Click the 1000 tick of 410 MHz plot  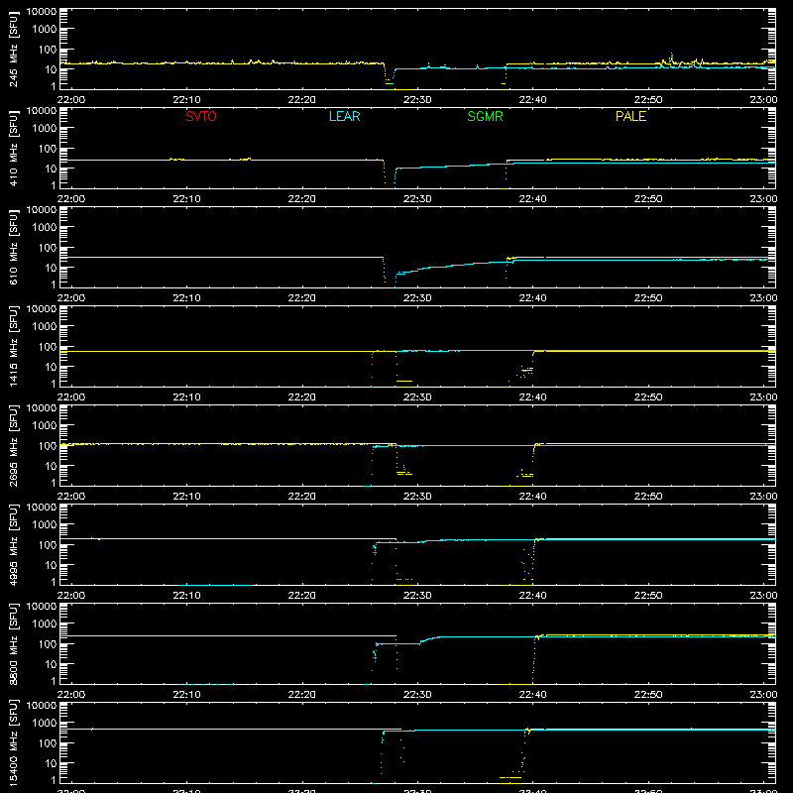(45, 129)
